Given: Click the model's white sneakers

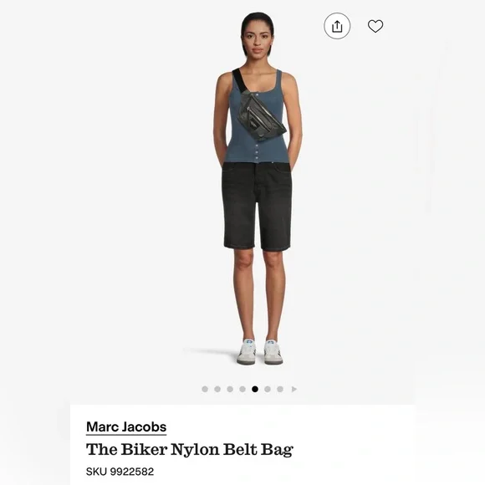Looking at the screenshot, I should pos(260,352).
